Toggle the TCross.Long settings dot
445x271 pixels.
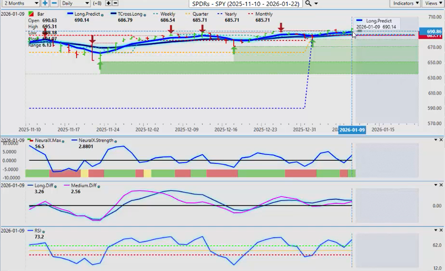145,15
